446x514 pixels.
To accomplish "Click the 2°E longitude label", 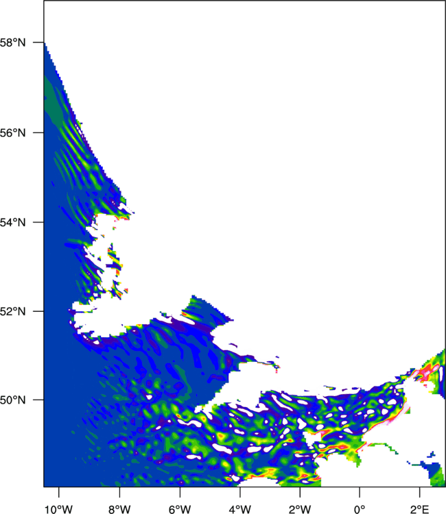I will 419,509.
